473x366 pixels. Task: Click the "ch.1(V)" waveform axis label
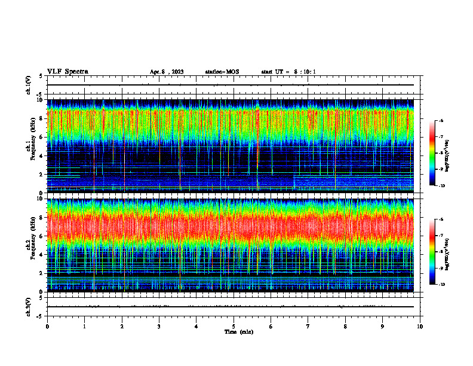pos(29,85)
